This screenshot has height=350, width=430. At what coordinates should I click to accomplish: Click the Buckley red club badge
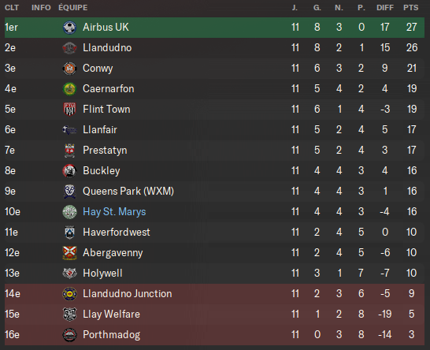(x=69, y=171)
